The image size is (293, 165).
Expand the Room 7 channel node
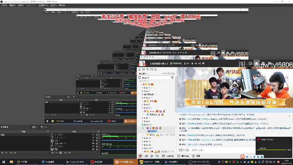[142, 118]
